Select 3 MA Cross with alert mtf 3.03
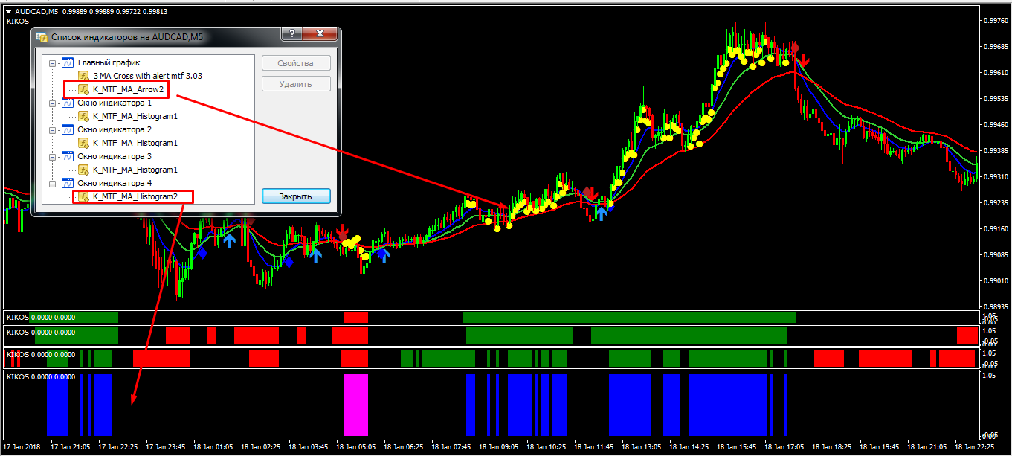The width and height of the screenshot is (1012, 456). pos(147,76)
